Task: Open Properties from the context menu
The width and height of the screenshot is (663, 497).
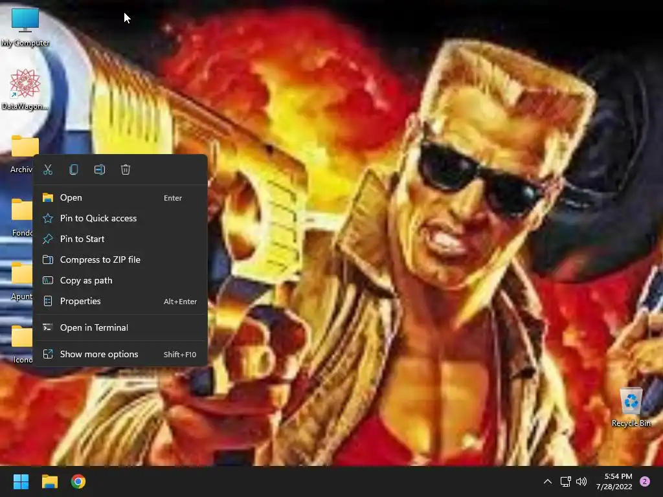Action: pos(120,301)
